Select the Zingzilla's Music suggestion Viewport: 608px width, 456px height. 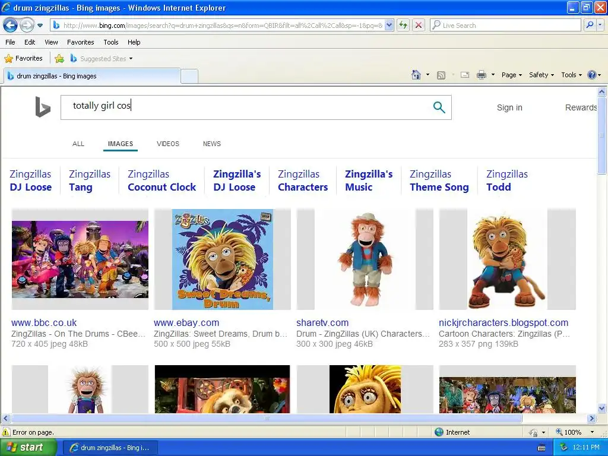click(369, 180)
